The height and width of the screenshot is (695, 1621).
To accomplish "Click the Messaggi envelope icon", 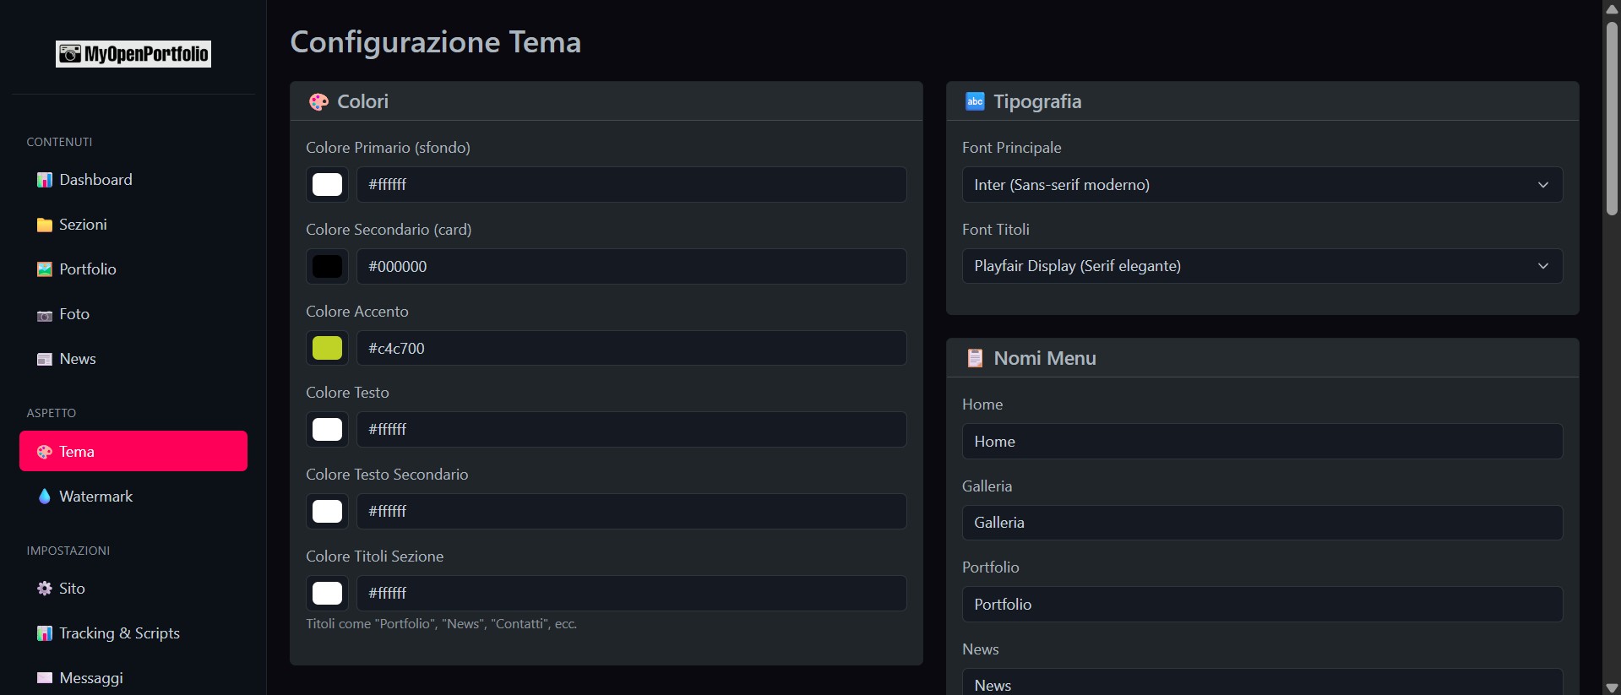I will (x=45, y=678).
